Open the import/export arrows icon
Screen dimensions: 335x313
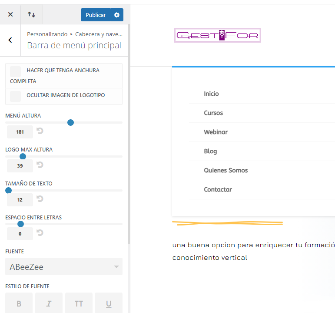pos(31,14)
